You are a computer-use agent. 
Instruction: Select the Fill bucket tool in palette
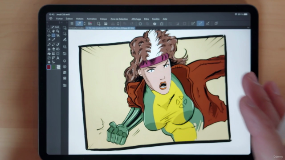coord(49,54)
